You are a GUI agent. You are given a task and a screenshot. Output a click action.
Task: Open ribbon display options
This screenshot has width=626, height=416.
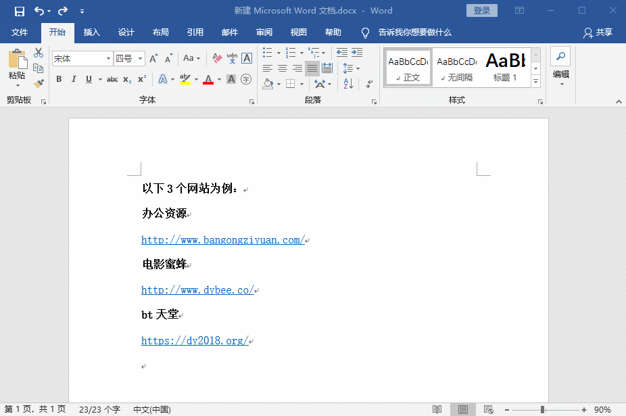(x=519, y=10)
